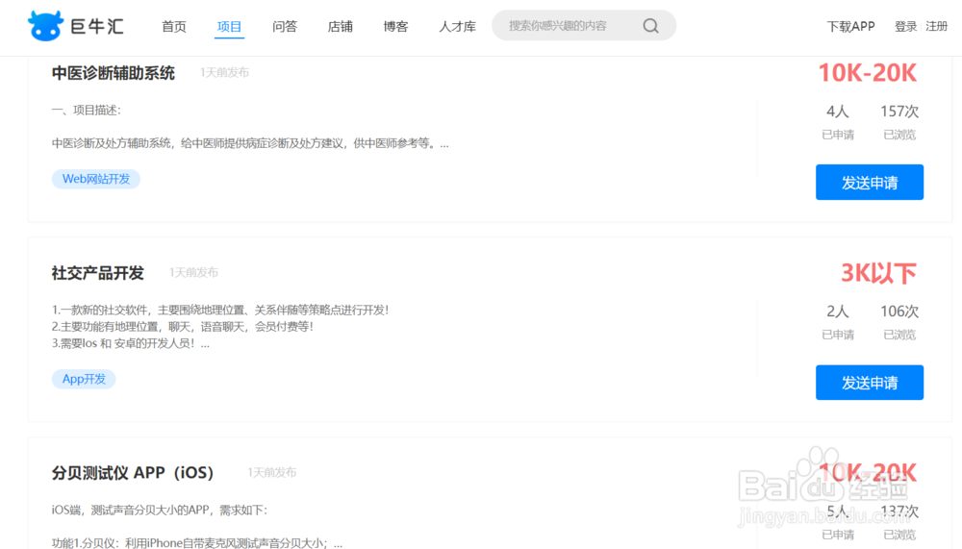Open the 社交产品开发 project title
This screenshot has height=549, width=962.
tap(97, 273)
